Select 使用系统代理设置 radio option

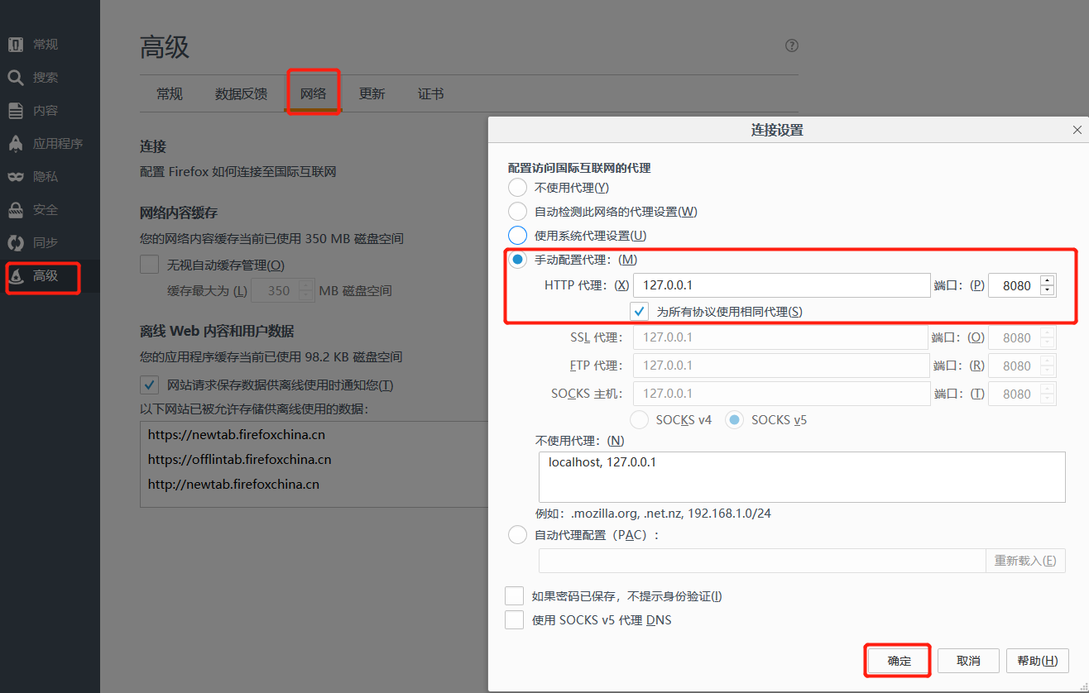[517, 236]
